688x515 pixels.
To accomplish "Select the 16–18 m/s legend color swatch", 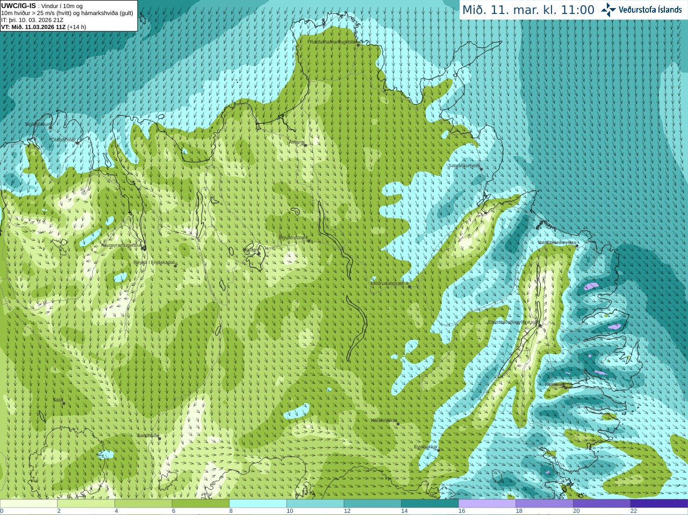I will click(487, 504).
